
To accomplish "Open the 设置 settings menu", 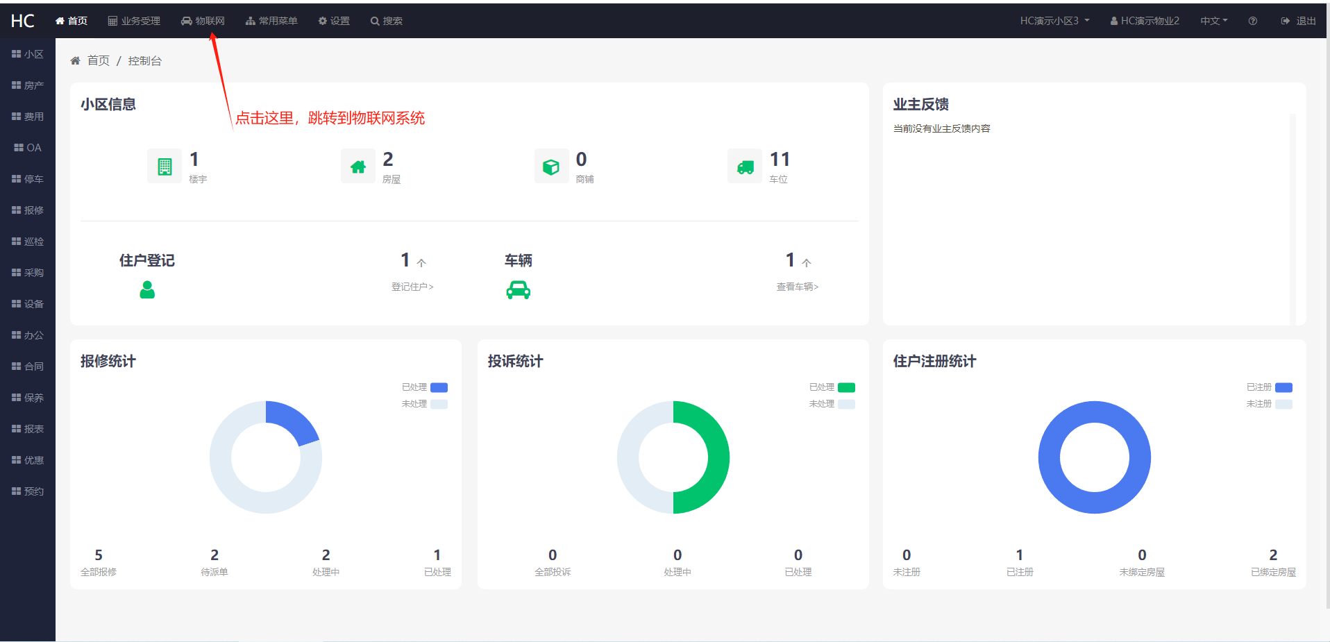I will tap(334, 21).
